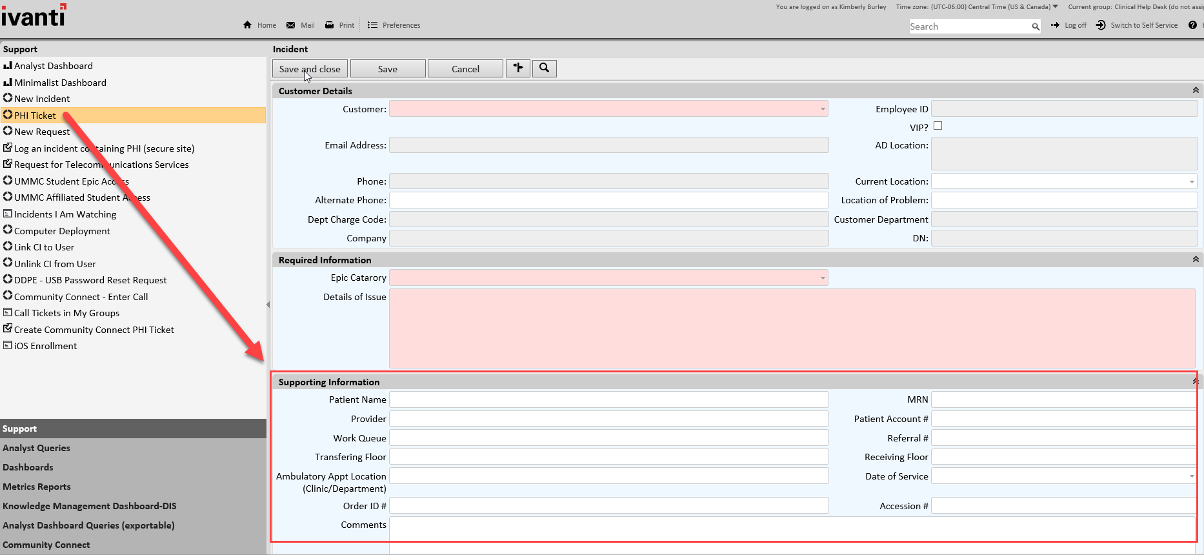Click the Cancel button

(x=465, y=68)
